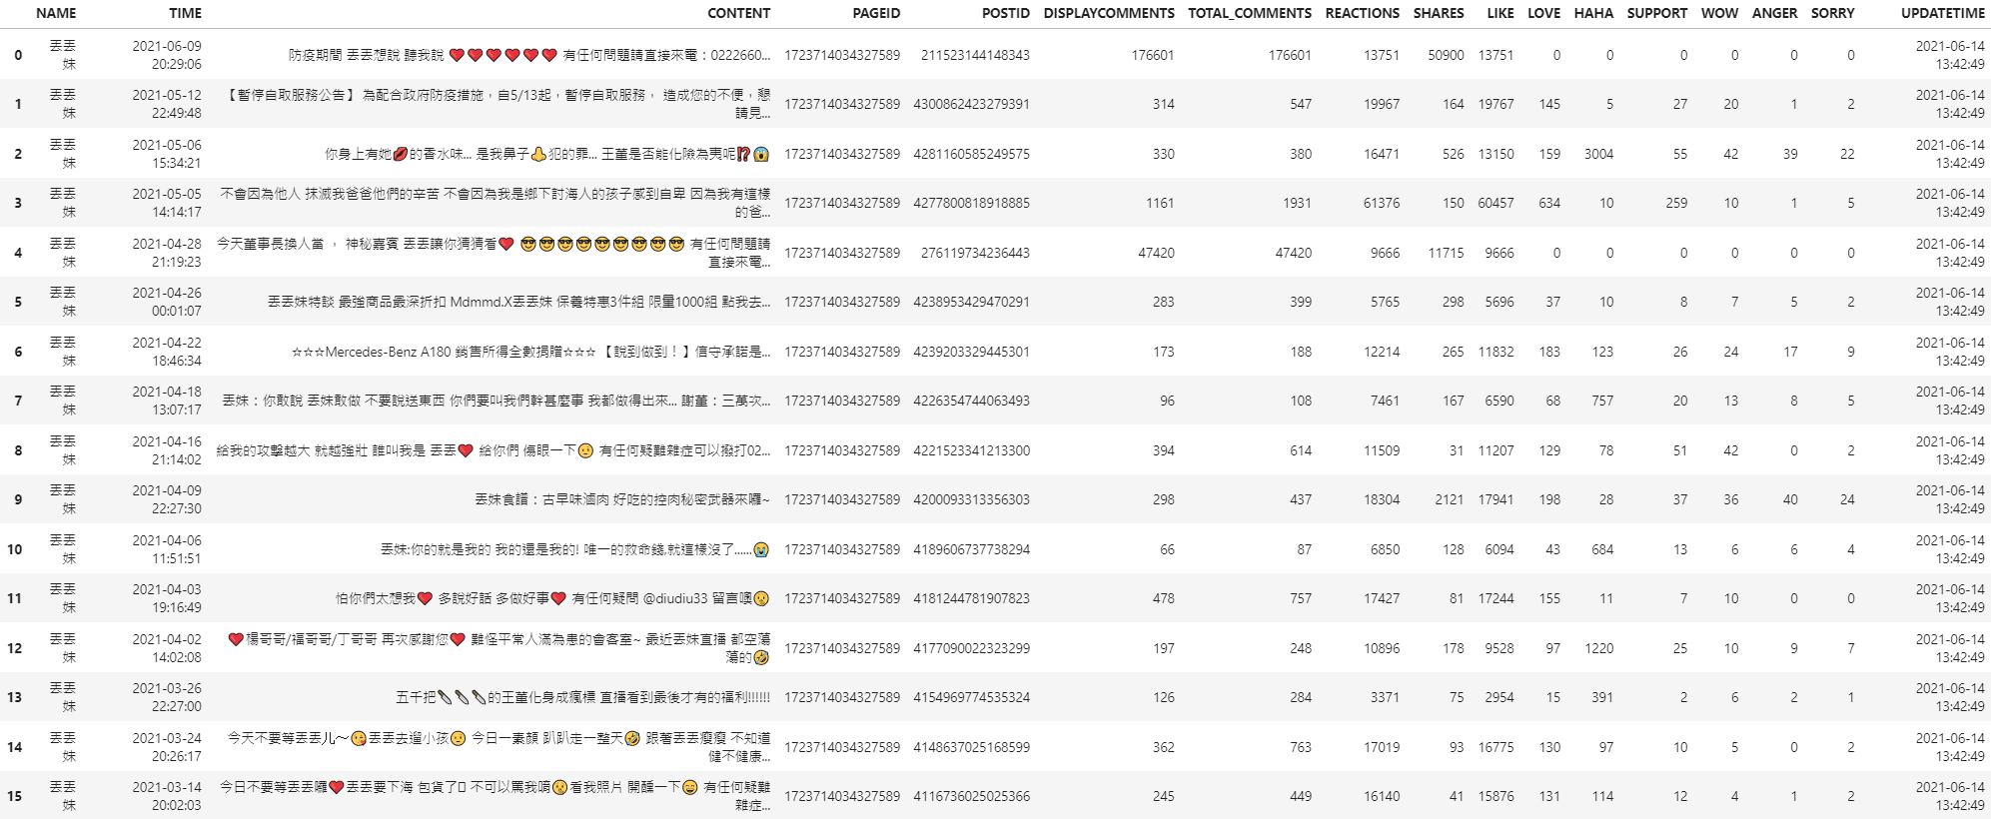Click the shares value 2121
Image resolution: width=1991 pixels, height=819 pixels.
pyautogui.click(x=1450, y=499)
